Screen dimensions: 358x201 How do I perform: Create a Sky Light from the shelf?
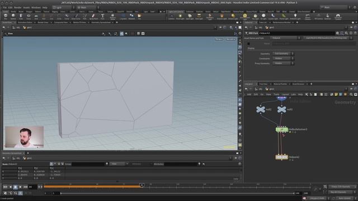[255, 16]
